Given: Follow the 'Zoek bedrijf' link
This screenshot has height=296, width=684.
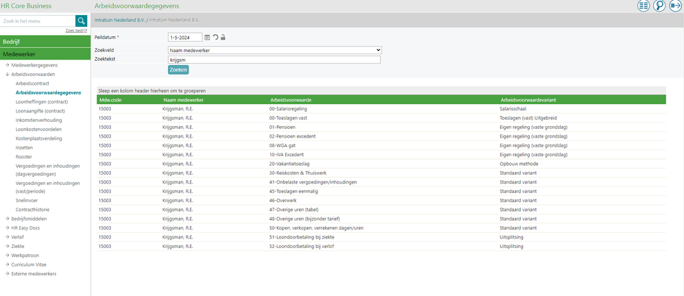Looking at the screenshot, I should coord(76,31).
